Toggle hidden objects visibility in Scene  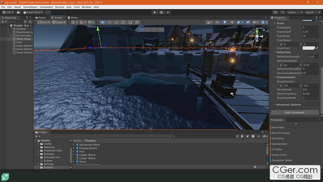point(248,22)
